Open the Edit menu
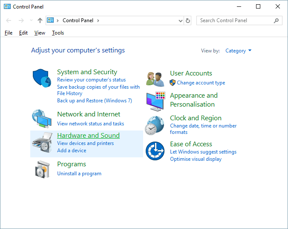This screenshot has width=288, height=229. pos(23,33)
